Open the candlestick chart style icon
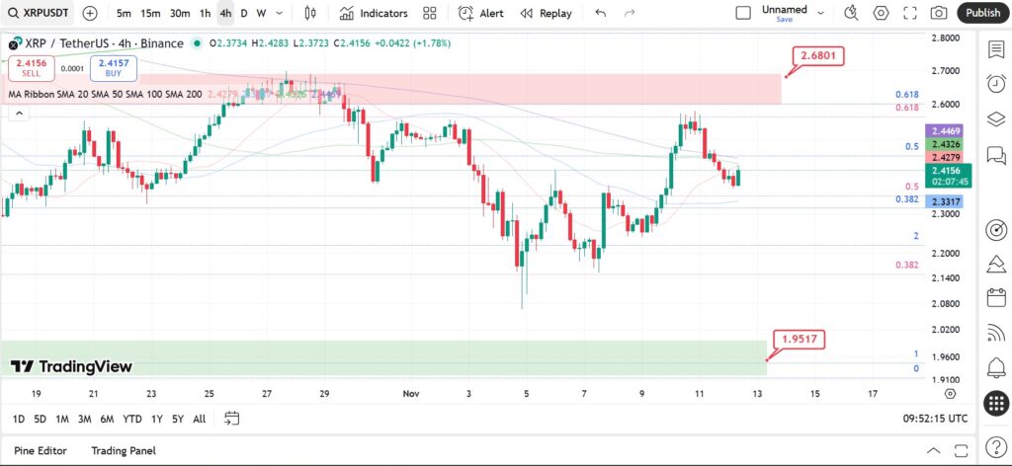This screenshot has width=1012, height=466. click(310, 13)
